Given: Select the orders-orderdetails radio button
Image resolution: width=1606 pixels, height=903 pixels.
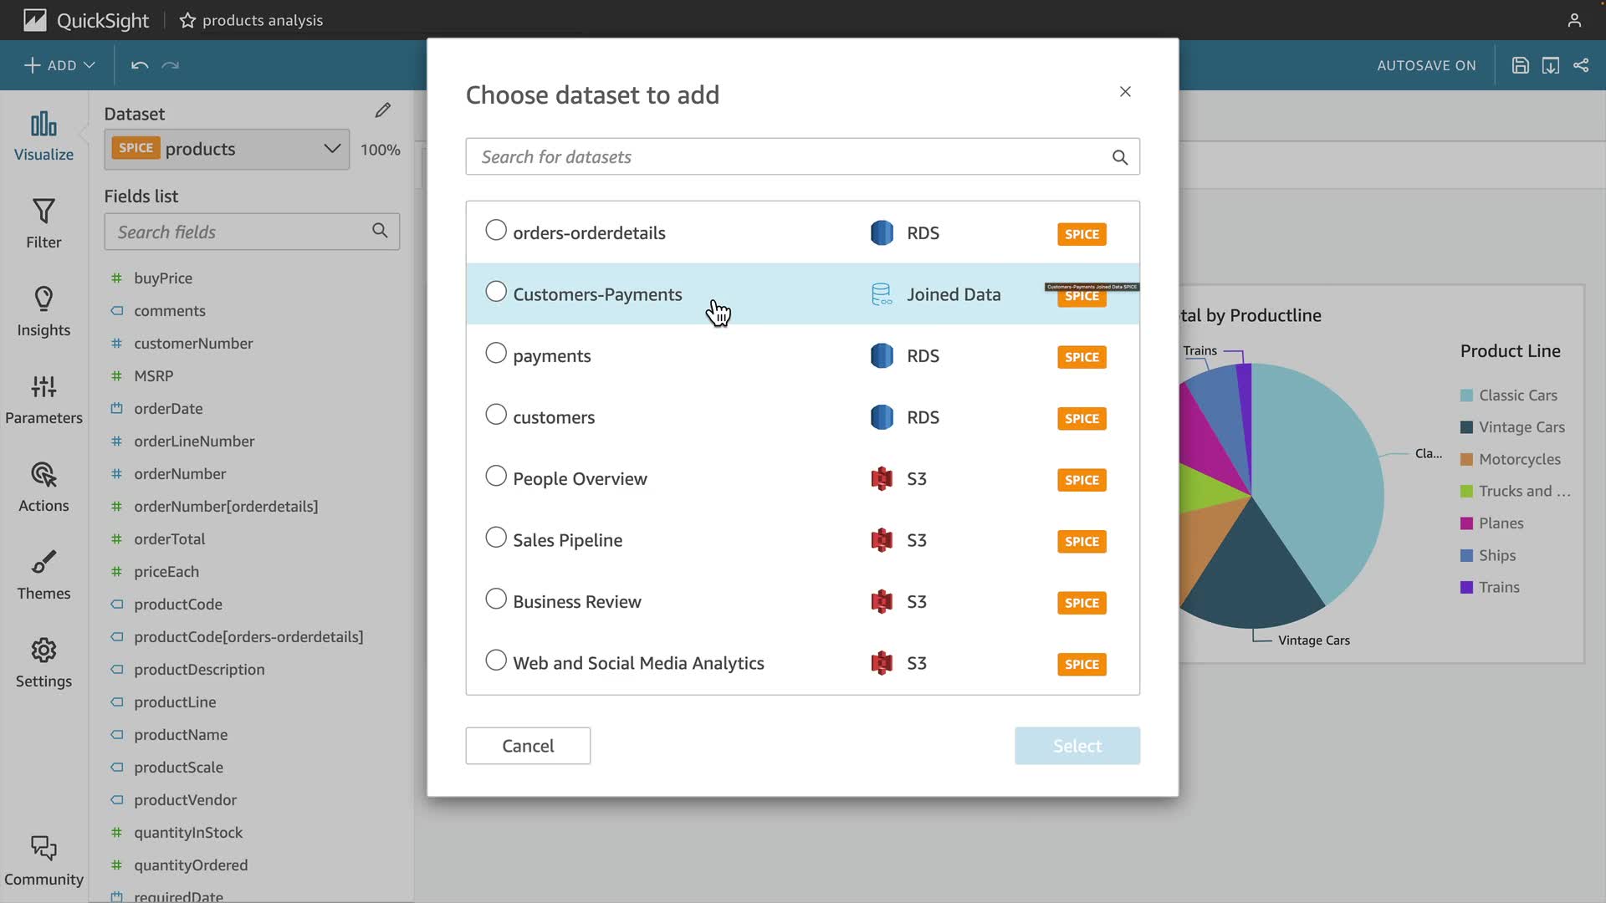Looking at the screenshot, I should (x=496, y=230).
